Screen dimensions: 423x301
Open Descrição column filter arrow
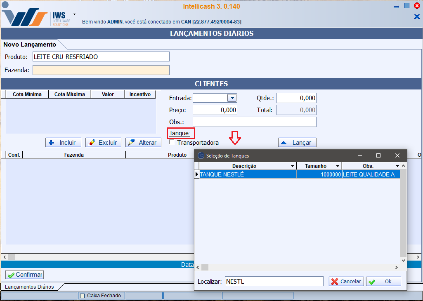pyautogui.click(x=292, y=166)
